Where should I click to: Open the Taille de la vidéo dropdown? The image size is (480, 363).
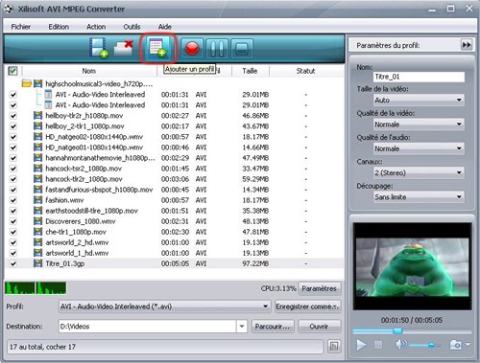tap(419, 100)
